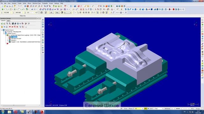Click the Groups button in status bar
Viewport: 204px width, 114px height.
tap(198, 109)
